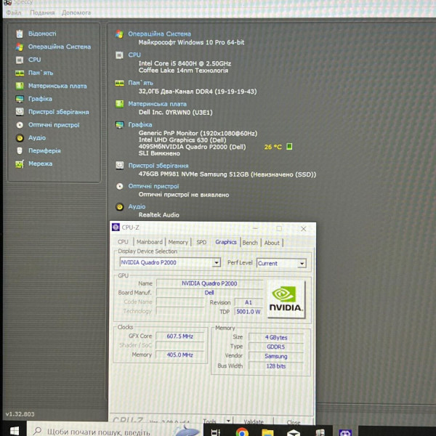Click monitor icon beside Графіка heading
The height and width of the screenshot is (436, 436).
[119, 125]
